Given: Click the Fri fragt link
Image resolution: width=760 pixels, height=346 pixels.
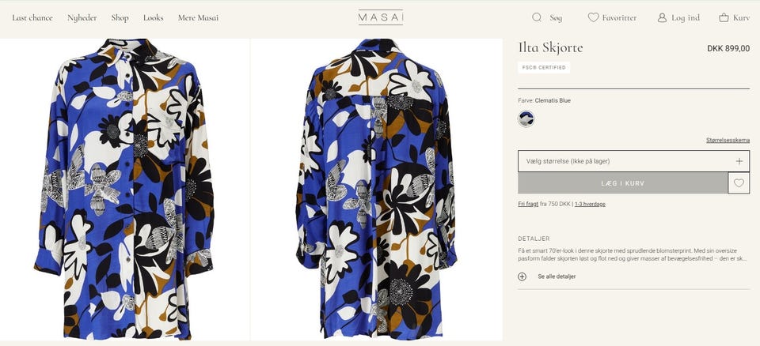Looking at the screenshot, I should point(528,204).
